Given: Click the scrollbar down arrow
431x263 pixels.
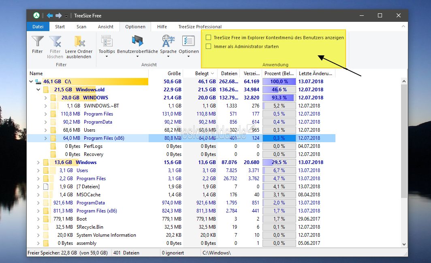Looking at the screenshot, I should (404, 244).
